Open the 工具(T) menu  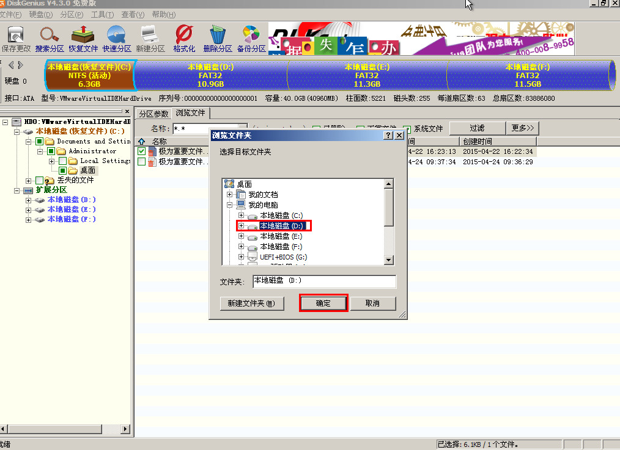[x=101, y=14]
